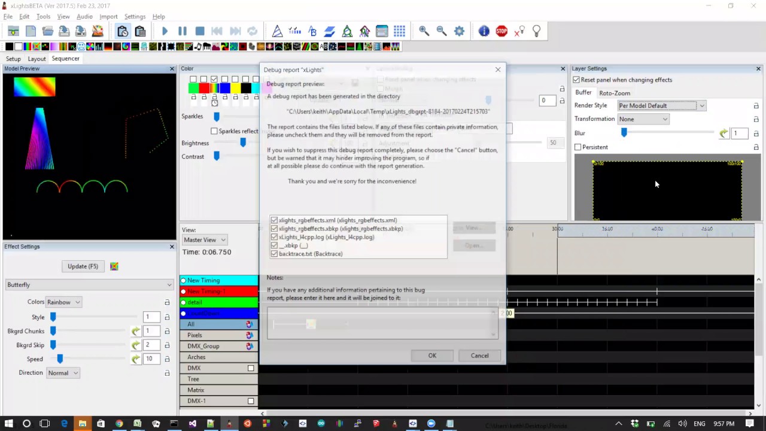
Task: Uncheck xLights_l4cpp.log file checkbox
Action: coord(274,237)
